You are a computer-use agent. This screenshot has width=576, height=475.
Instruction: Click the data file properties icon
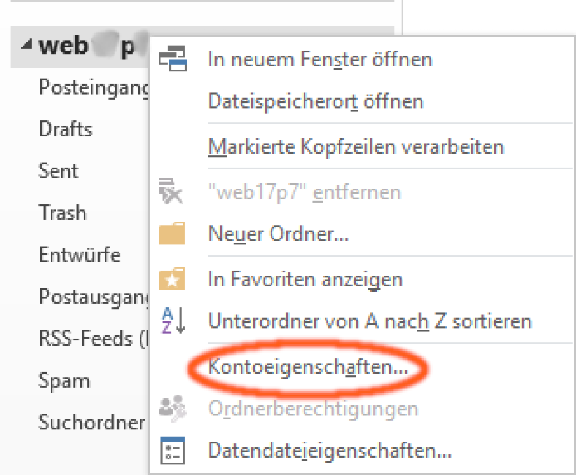[x=172, y=450]
